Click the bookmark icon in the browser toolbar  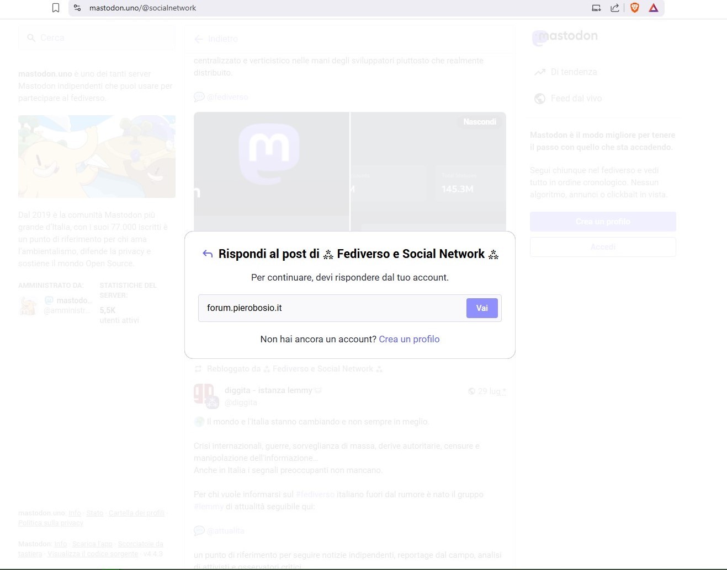[x=56, y=8]
